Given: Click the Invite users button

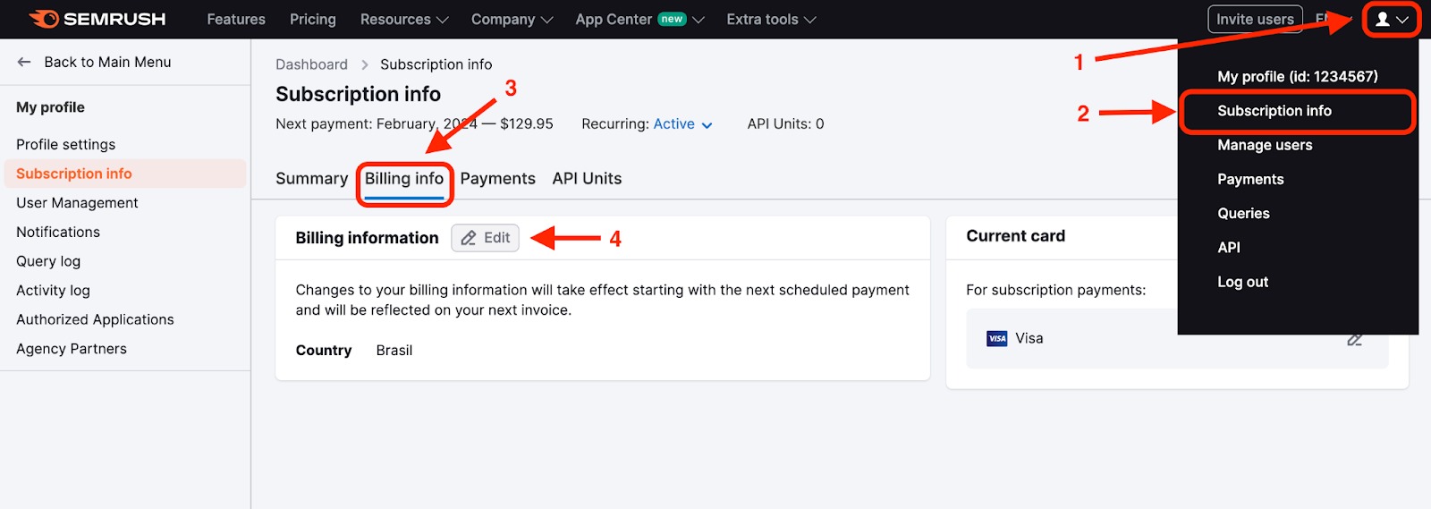Looking at the screenshot, I should tap(1255, 19).
